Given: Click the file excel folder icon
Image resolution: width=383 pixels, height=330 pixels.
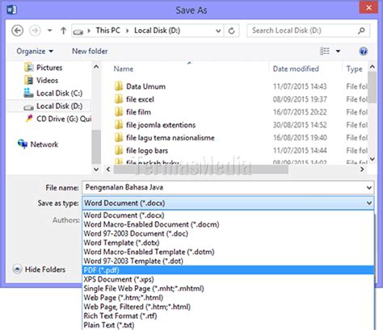Looking at the screenshot, I should [119, 99].
